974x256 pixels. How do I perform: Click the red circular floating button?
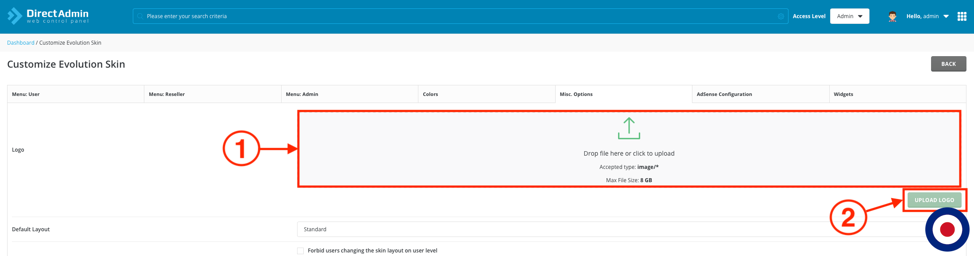(947, 229)
